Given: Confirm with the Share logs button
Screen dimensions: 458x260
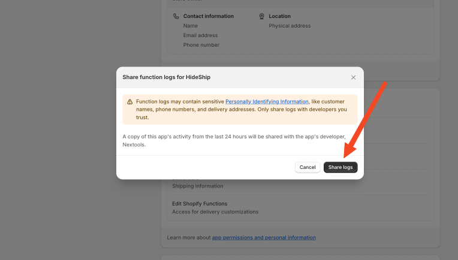Looking at the screenshot, I should [x=341, y=167].
